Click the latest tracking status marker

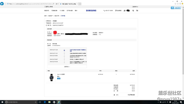pyautogui.click(x=64, y=50)
